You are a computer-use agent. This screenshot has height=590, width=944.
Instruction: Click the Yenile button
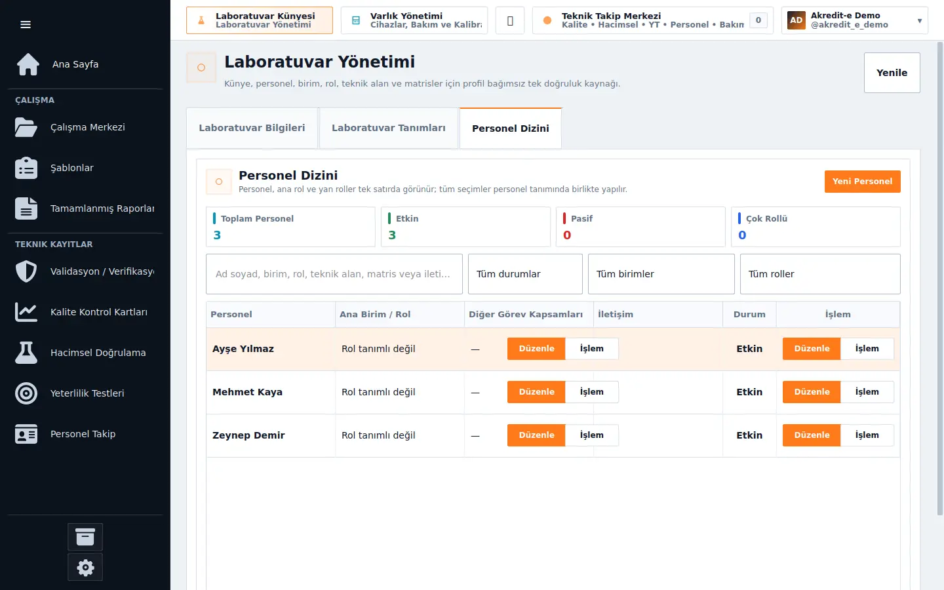[892, 73]
